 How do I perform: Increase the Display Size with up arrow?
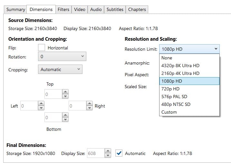coord(108,151)
